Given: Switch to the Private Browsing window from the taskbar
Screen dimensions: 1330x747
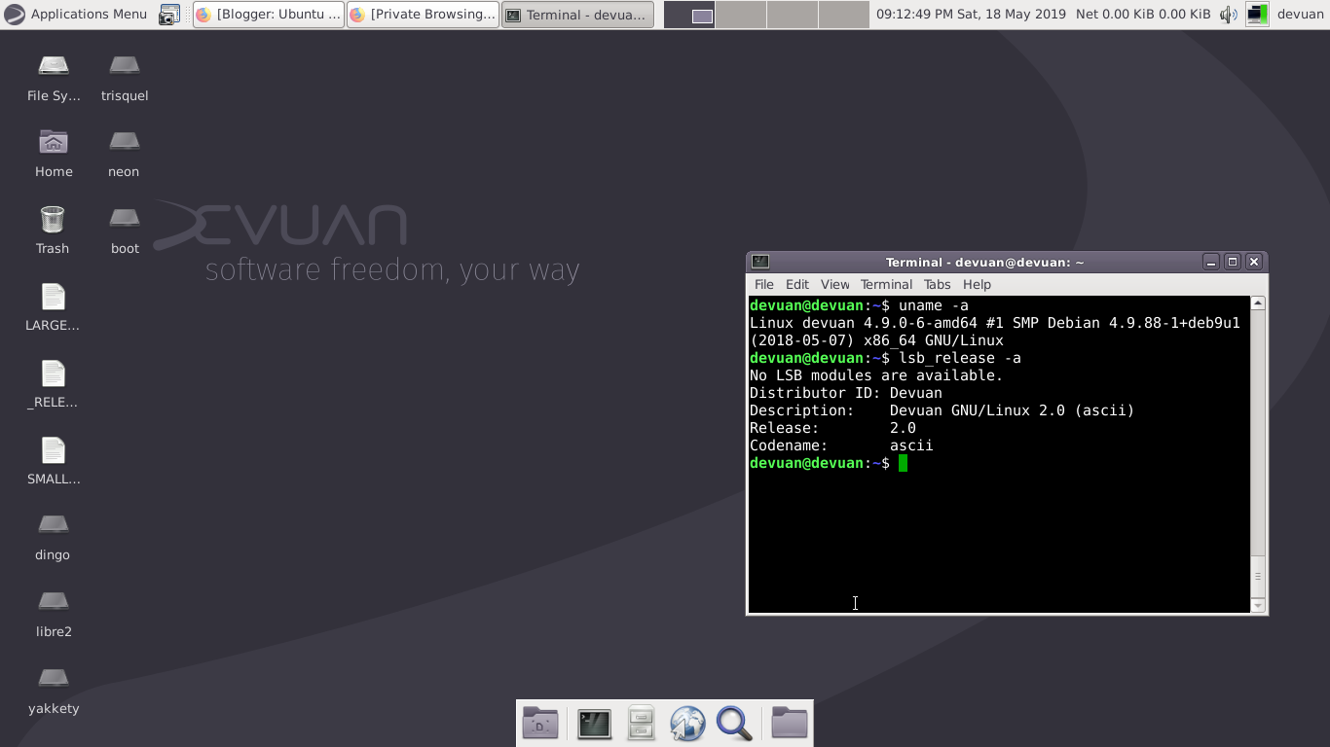Looking at the screenshot, I should 422,14.
